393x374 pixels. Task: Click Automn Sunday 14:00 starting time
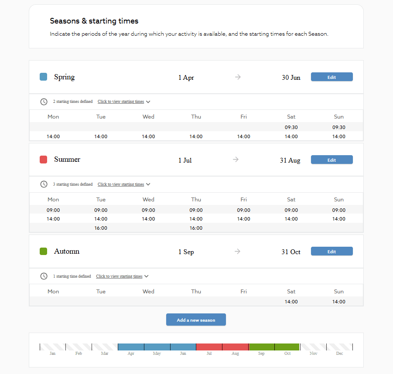point(339,302)
